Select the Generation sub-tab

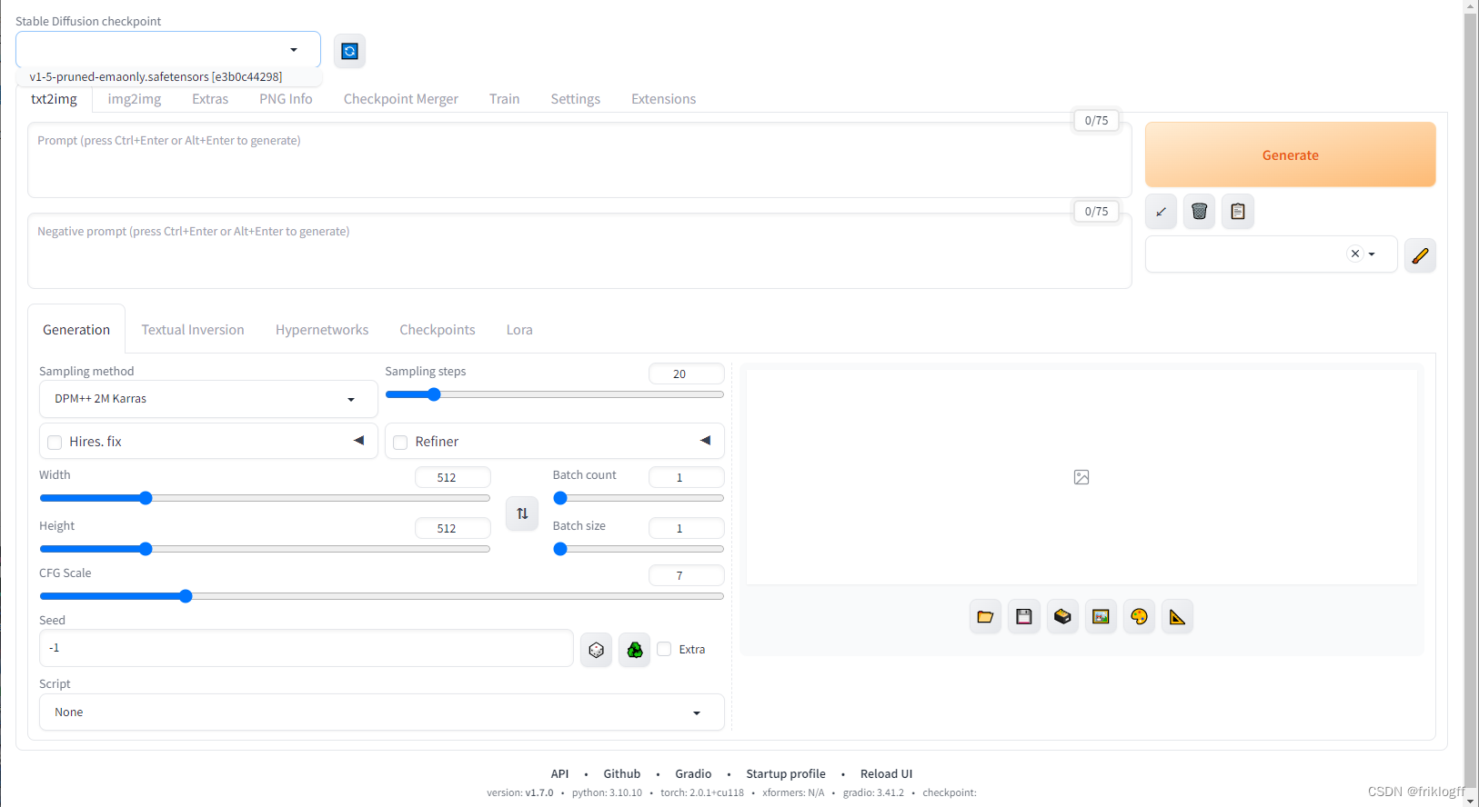pyautogui.click(x=76, y=330)
